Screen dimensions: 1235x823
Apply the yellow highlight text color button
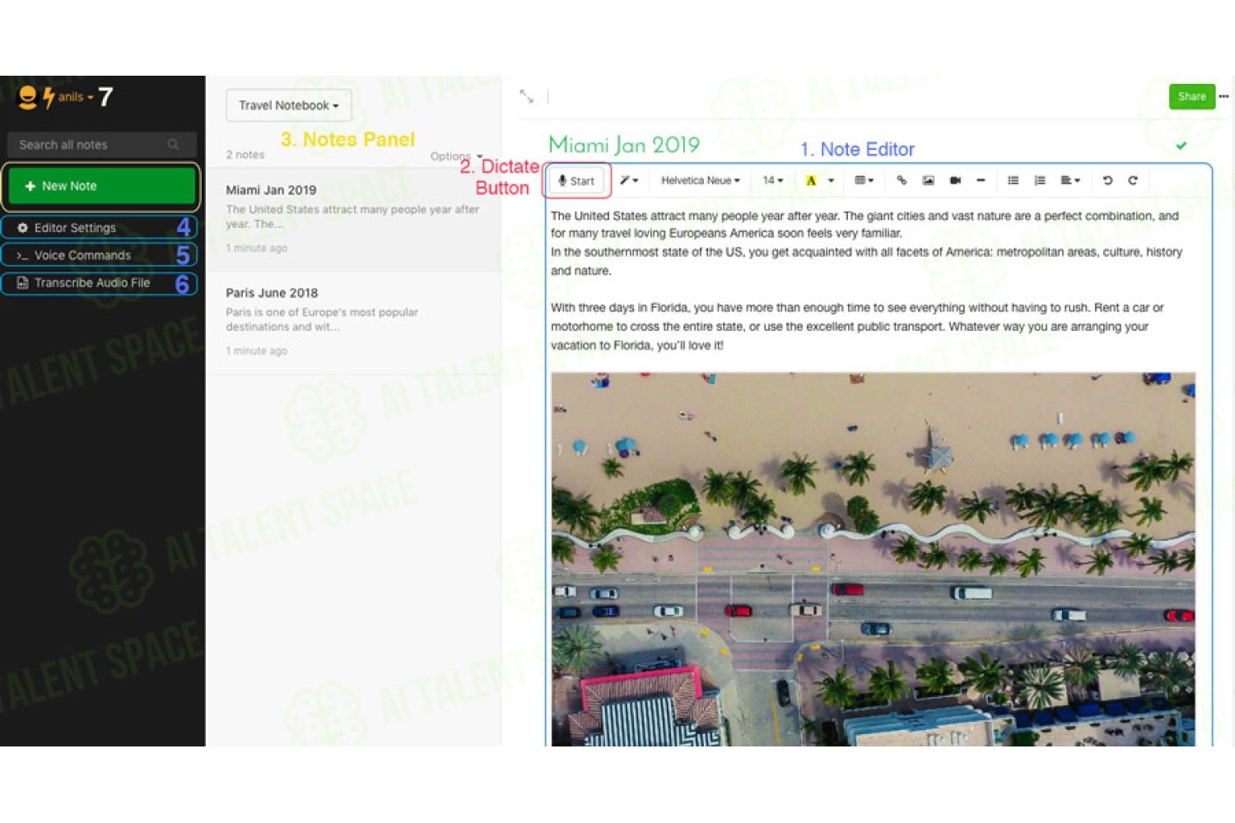(x=811, y=180)
